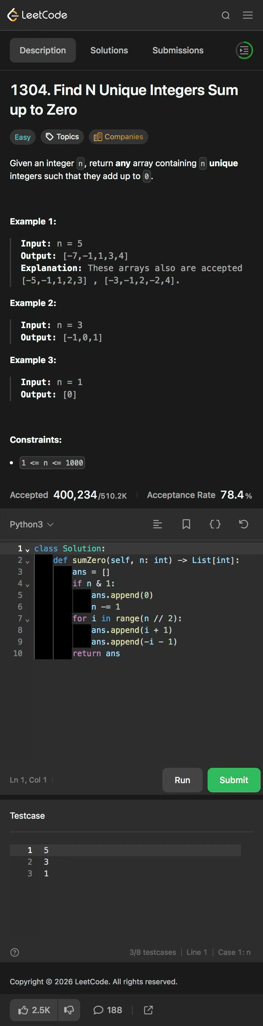Open the share external link icon
Image resolution: width=263 pixels, height=1026 pixels.
[148, 1010]
